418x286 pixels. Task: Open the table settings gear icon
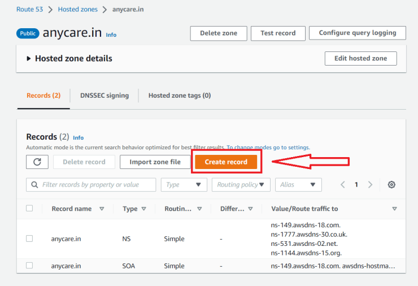point(391,185)
